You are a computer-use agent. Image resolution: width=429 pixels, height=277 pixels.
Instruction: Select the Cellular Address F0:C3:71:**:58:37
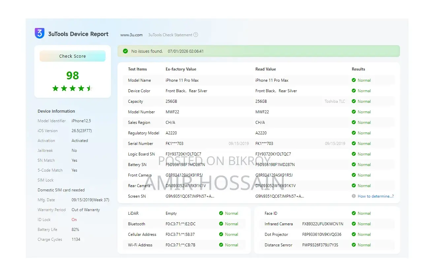pos(180,234)
